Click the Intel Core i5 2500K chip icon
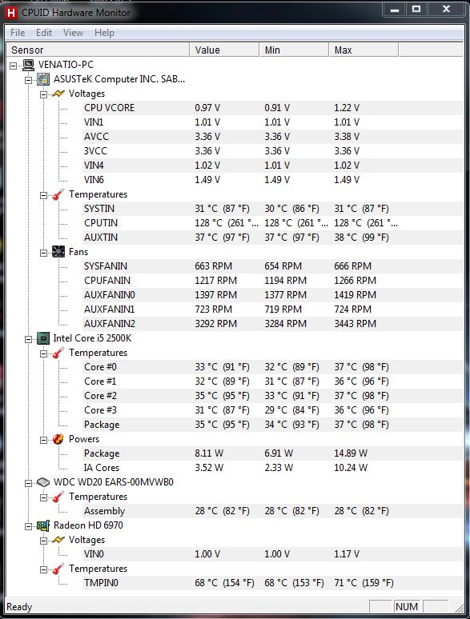The image size is (470, 619). pos(43,338)
